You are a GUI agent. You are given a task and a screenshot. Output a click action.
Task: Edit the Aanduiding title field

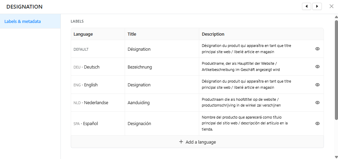[162, 102]
